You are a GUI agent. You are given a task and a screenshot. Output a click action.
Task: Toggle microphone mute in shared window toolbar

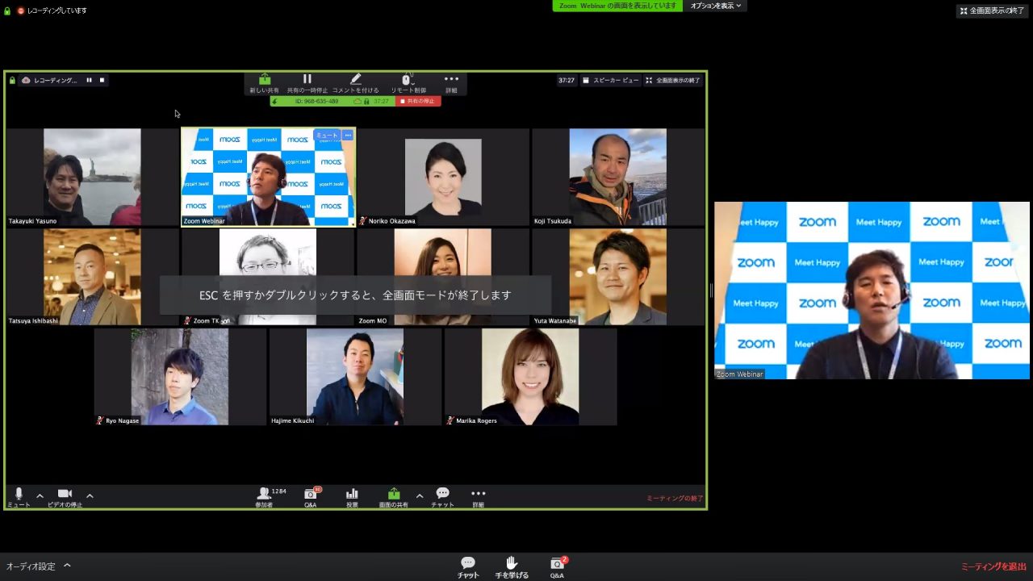coord(19,497)
